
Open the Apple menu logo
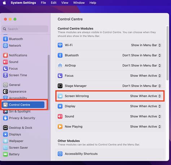pyautogui.click(x=4, y=3)
